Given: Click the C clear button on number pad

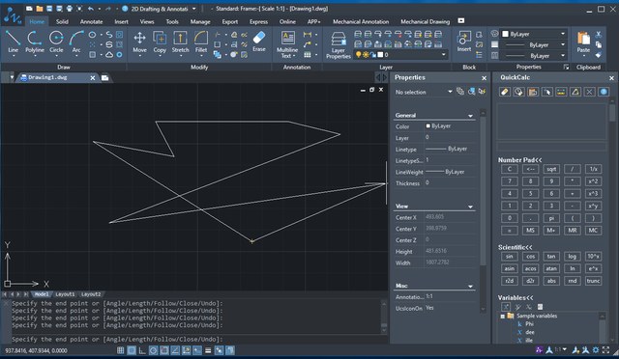Looking at the screenshot, I should (x=510, y=169).
